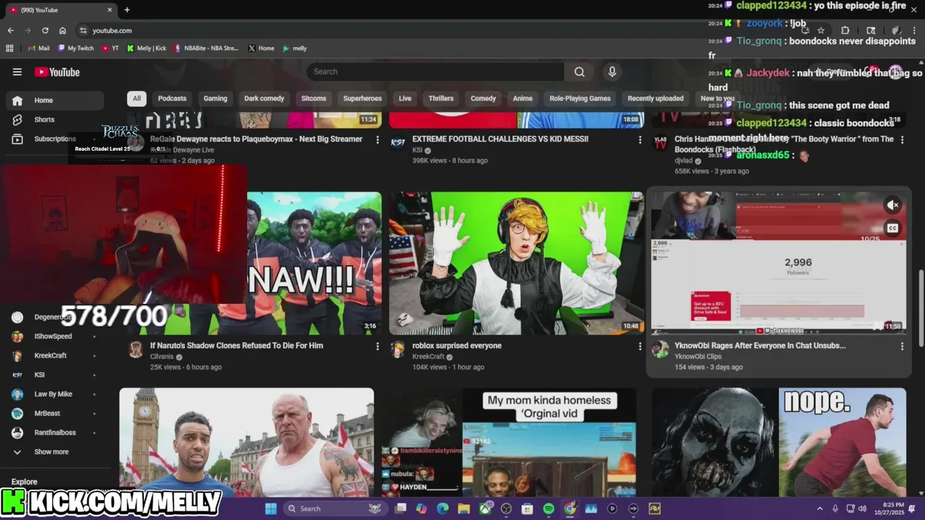Open Subscriptions from the sidebar
Viewport: 925px width, 520px height.
(x=55, y=139)
